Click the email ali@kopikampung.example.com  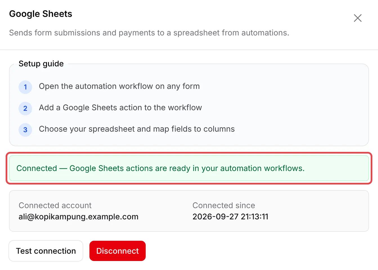(78, 217)
